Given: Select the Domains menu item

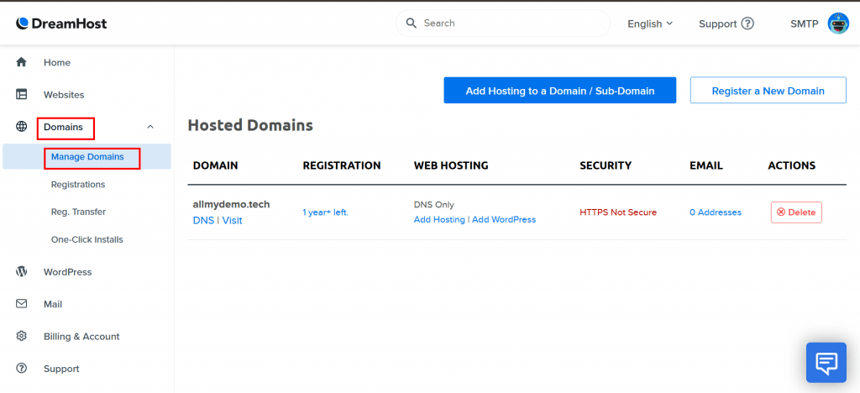Looking at the screenshot, I should tap(64, 127).
